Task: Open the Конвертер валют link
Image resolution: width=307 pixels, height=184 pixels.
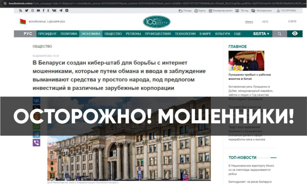Action: click(220, 10)
